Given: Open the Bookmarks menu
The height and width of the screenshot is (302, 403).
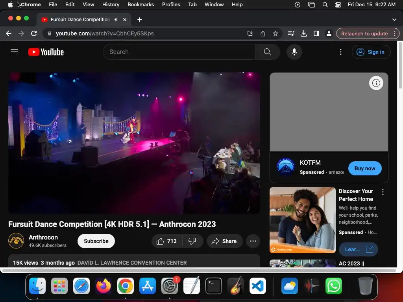Looking at the screenshot, I should pyautogui.click(x=140, y=5).
